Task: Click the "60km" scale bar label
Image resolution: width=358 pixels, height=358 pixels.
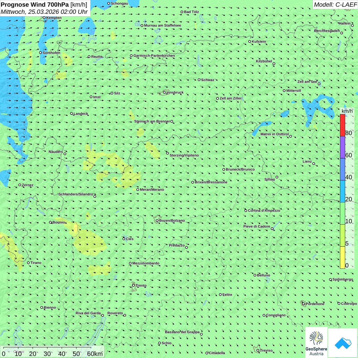Action: pyautogui.click(x=95, y=354)
